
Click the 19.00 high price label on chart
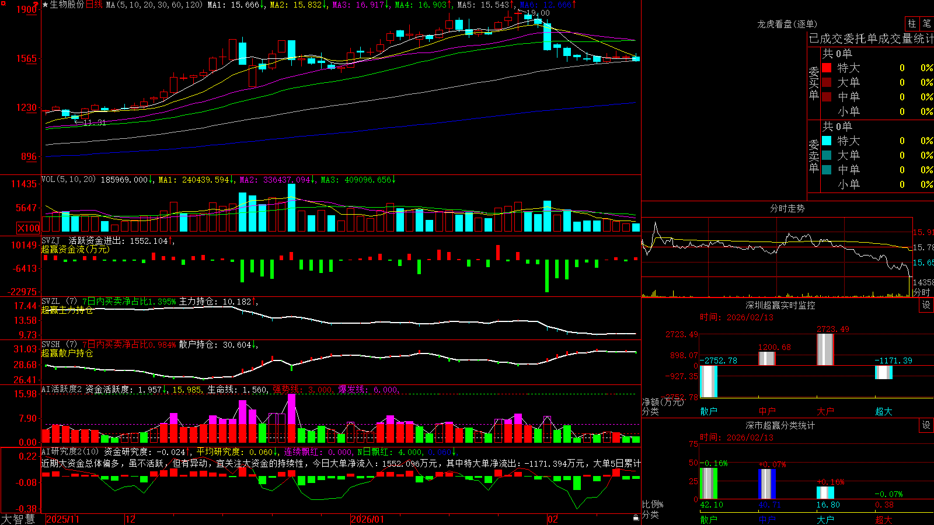pyautogui.click(x=538, y=13)
